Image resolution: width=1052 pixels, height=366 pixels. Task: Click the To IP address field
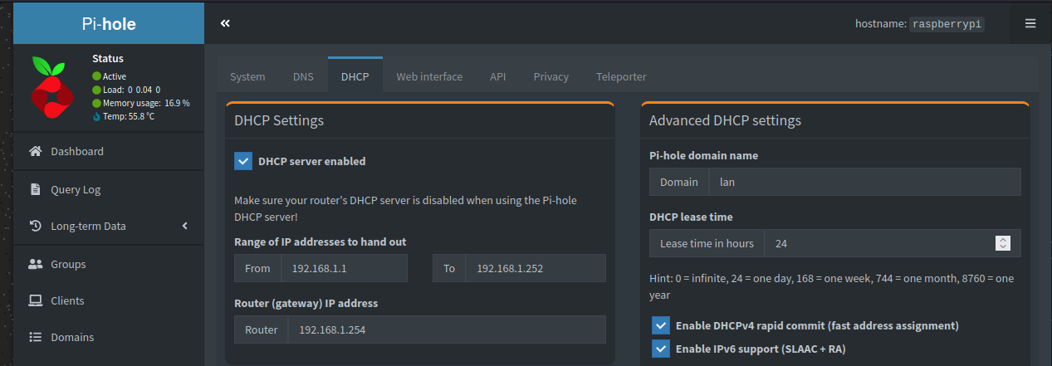536,268
